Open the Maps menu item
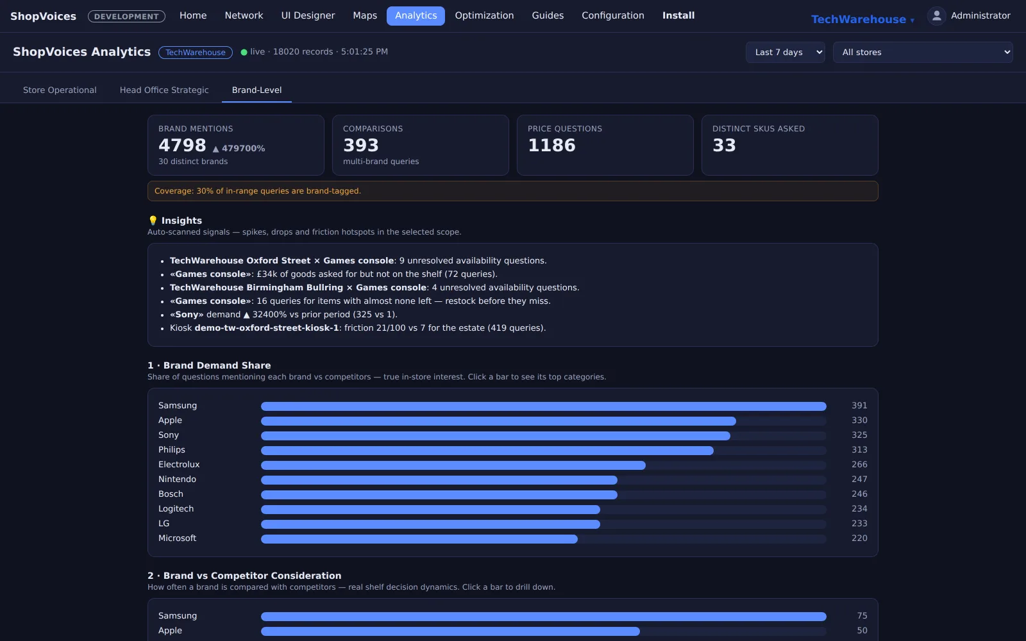 point(365,15)
